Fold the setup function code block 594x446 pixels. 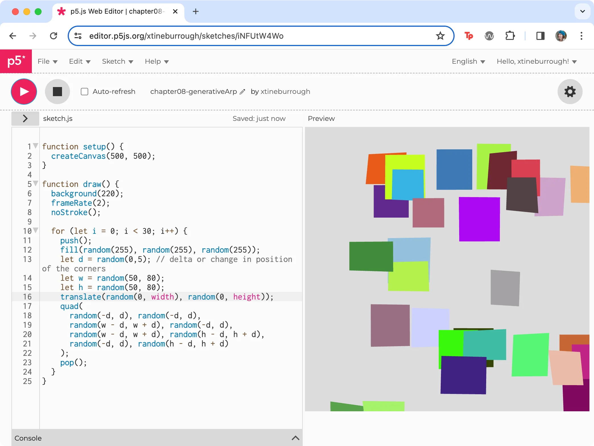35,146
